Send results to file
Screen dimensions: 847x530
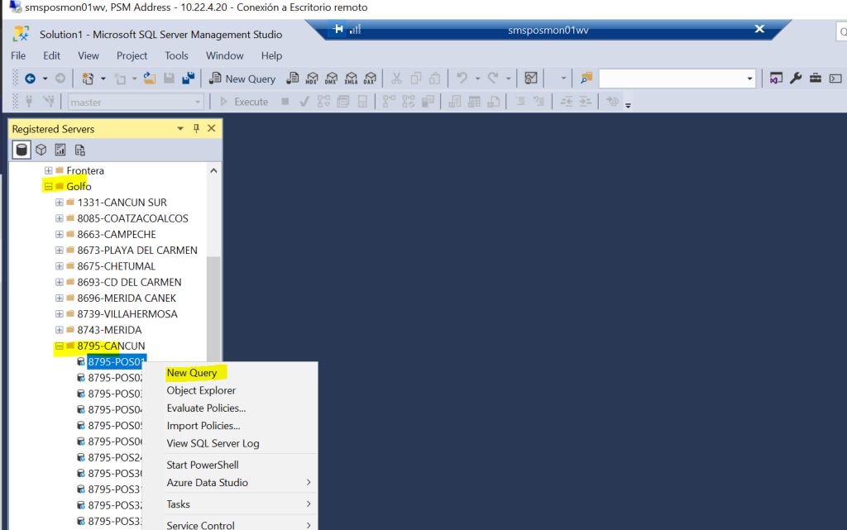click(494, 102)
